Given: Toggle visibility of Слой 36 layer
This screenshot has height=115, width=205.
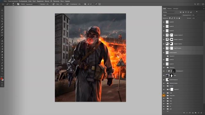Looking at the screenshot, I should [164, 60].
